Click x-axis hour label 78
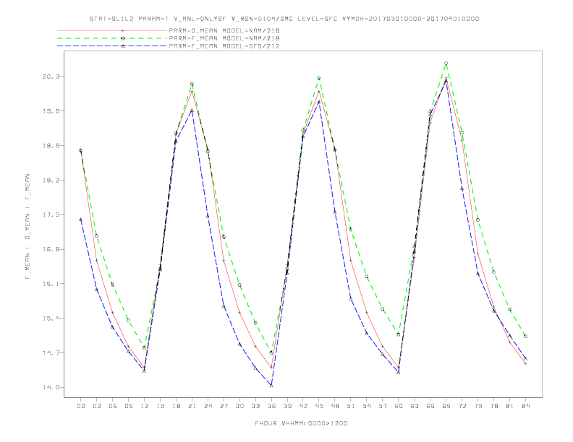Screen dimensions: 573x442 (x=494, y=406)
